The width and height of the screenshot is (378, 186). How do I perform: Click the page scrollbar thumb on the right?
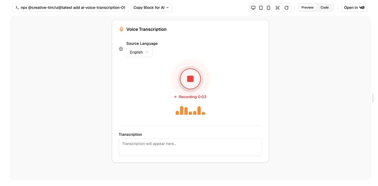pyautogui.click(x=373, y=98)
